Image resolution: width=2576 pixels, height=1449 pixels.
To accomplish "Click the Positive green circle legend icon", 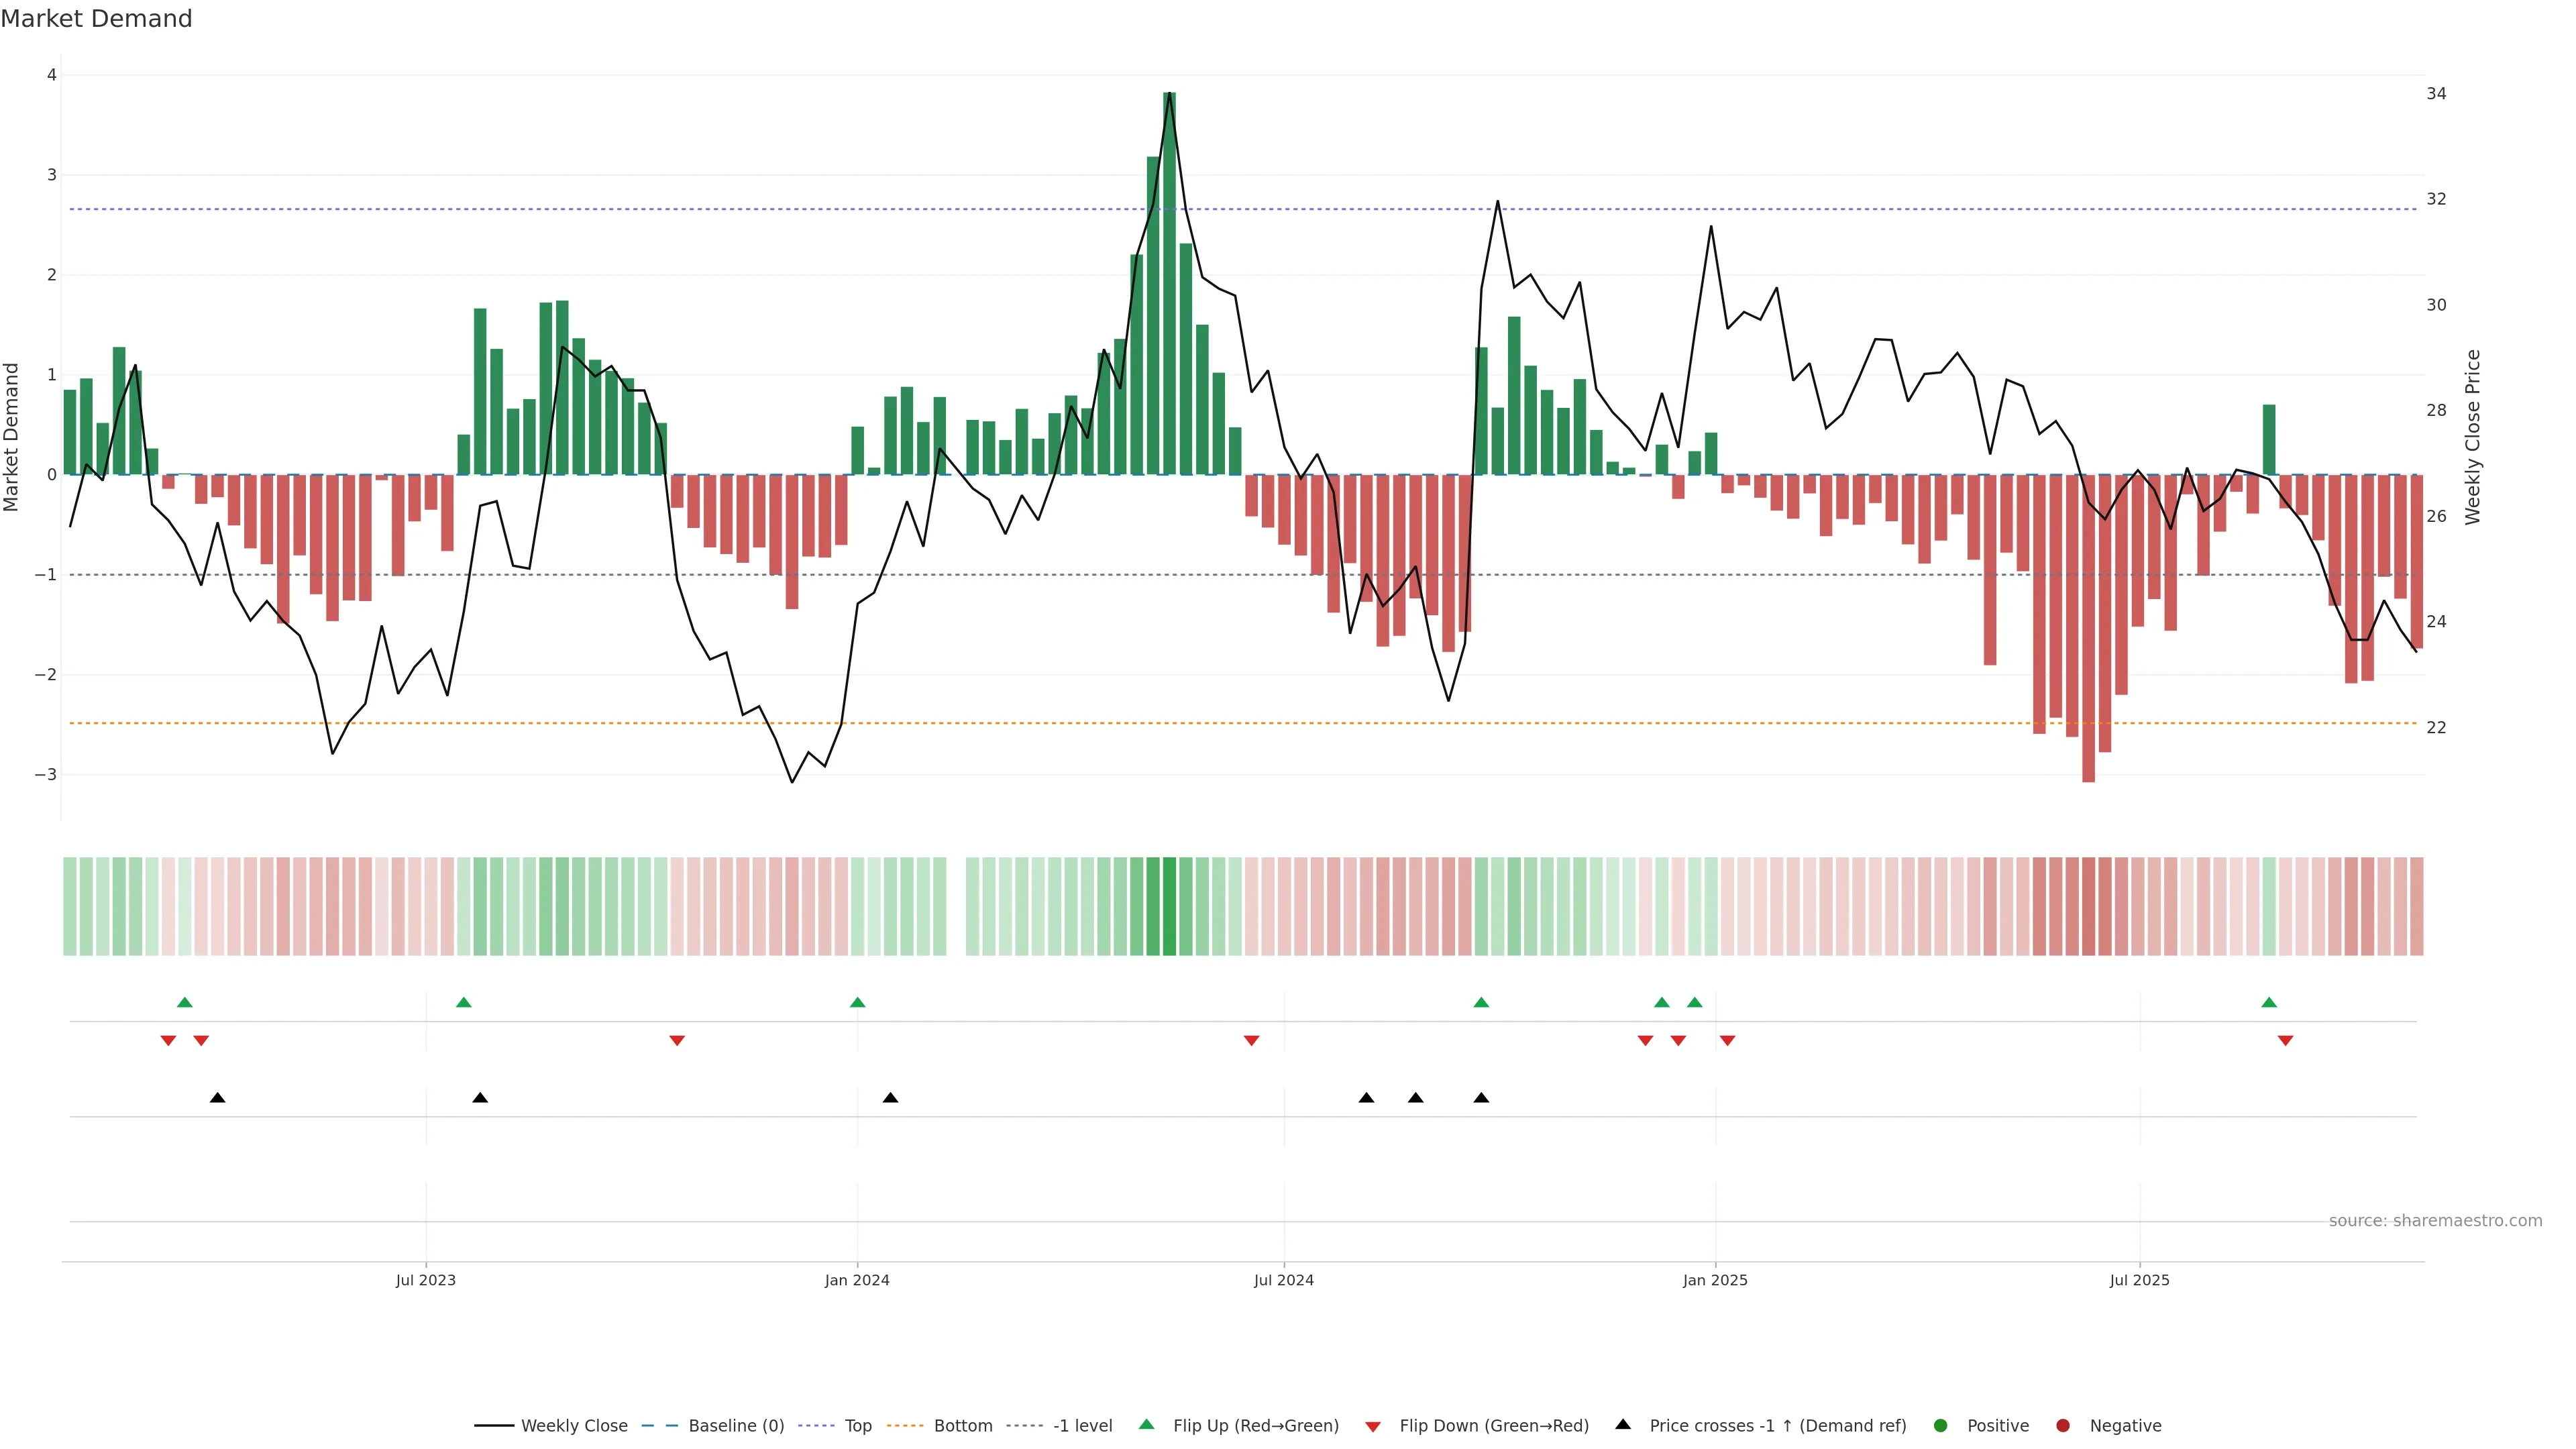I will point(1941,1426).
